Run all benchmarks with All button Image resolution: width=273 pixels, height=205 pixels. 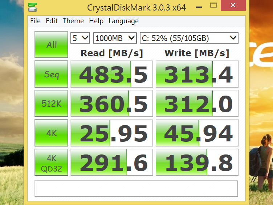click(x=51, y=44)
